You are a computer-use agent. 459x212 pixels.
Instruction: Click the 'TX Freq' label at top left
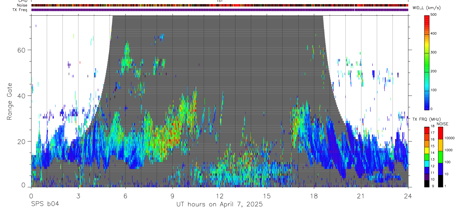tap(20, 10)
